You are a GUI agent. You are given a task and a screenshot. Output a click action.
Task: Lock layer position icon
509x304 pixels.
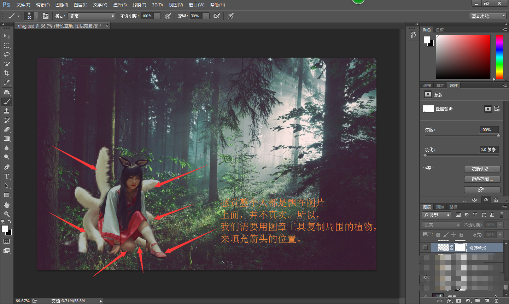(453, 235)
